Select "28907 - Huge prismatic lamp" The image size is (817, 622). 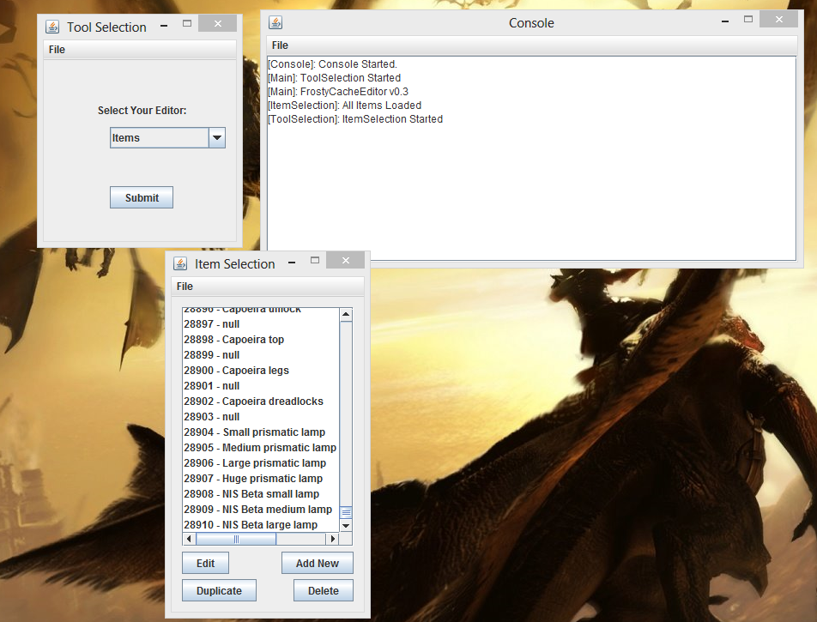261,479
